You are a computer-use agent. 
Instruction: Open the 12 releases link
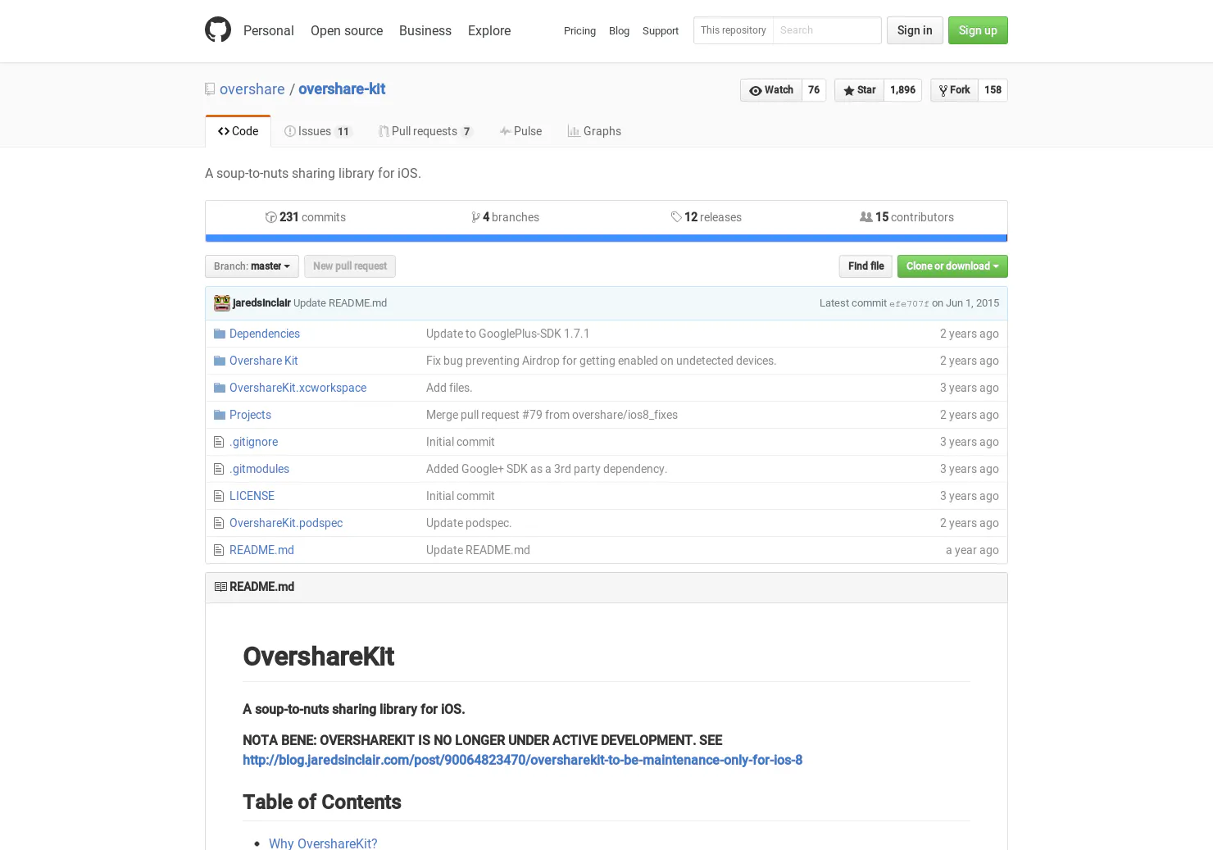(706, 217)
